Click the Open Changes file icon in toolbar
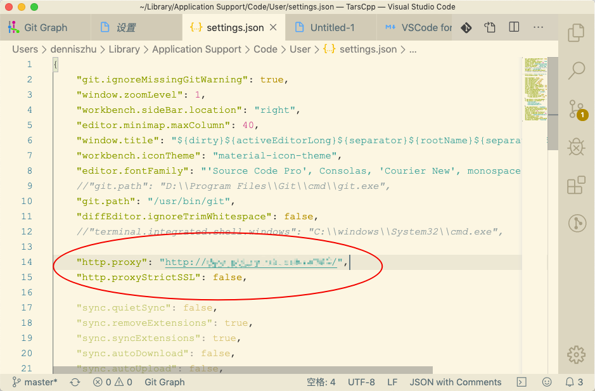 pos(490,27)
